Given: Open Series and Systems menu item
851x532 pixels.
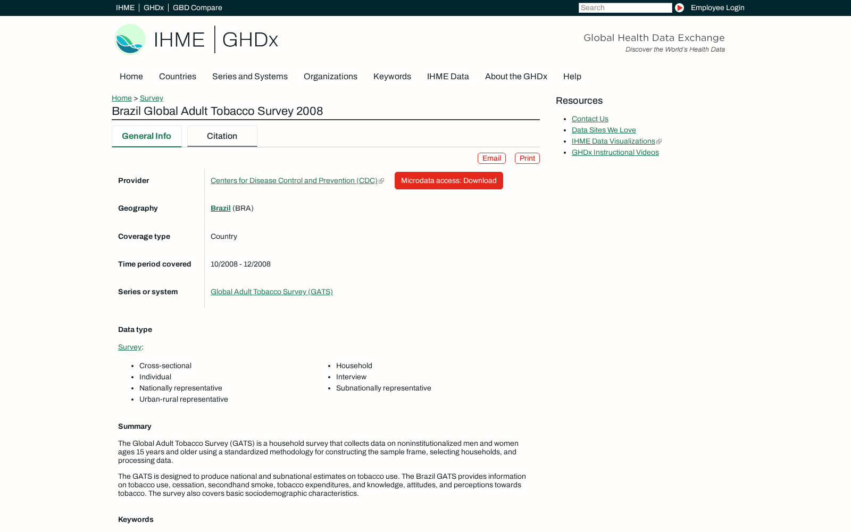Looking at the screenshot, I should [250, 77].
